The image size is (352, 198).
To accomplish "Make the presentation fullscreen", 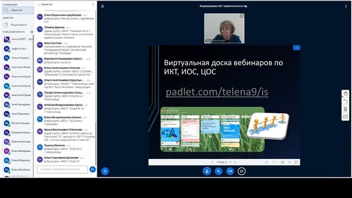I will [x=296, y=162].
